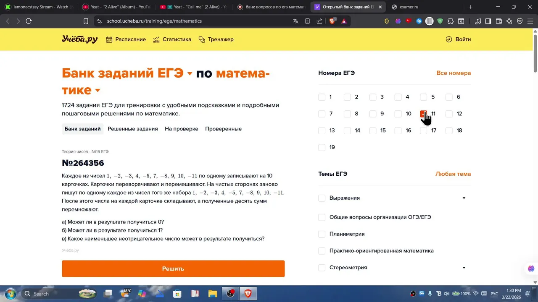The height and width of the screenshot is (302, 538).
Task: Check the ЕГЭ number 1 checkbox
Action: (x=322, y=97)
